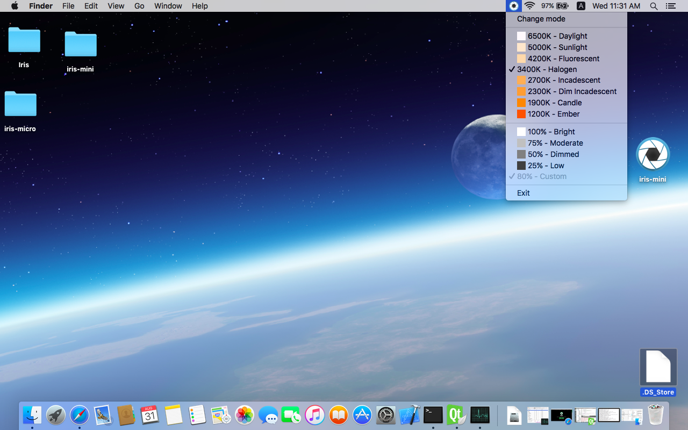Open the Edit menu
The height and width of the screenshot is (430, 688).
click(91, 6)
